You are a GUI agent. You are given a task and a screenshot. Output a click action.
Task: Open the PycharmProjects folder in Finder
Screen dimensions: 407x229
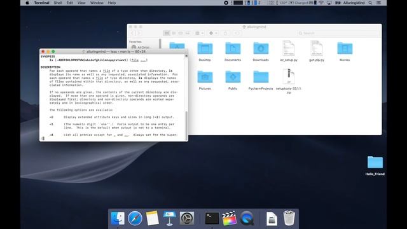(x=261, y=77)
